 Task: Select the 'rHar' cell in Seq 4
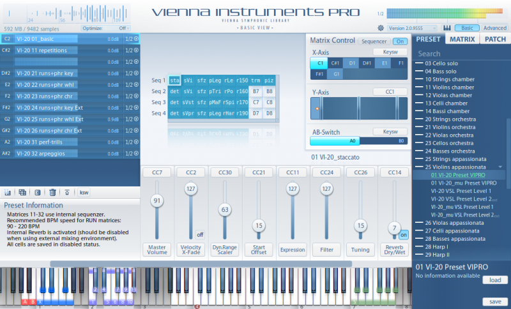point(229,113)
